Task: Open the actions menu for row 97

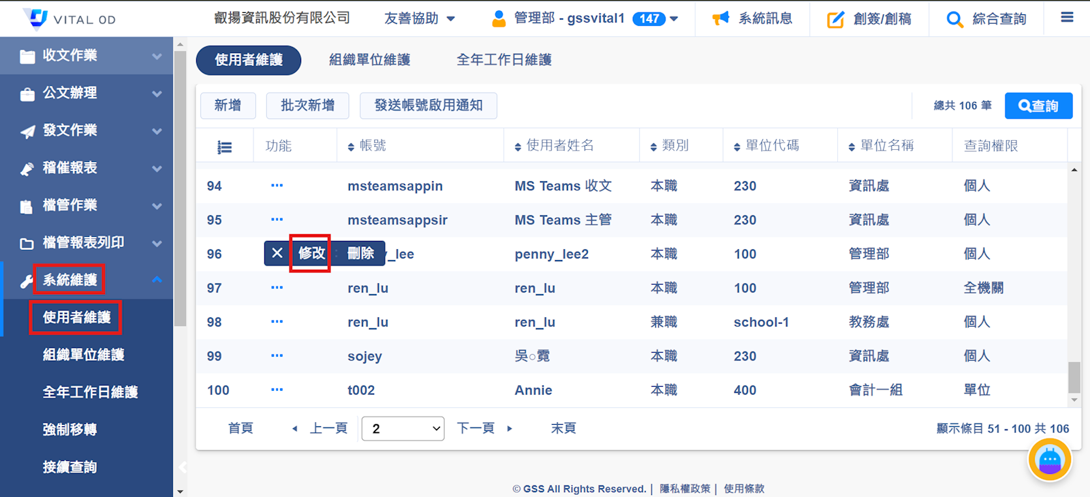Action: pyautogui.click(x=277, y=287)
